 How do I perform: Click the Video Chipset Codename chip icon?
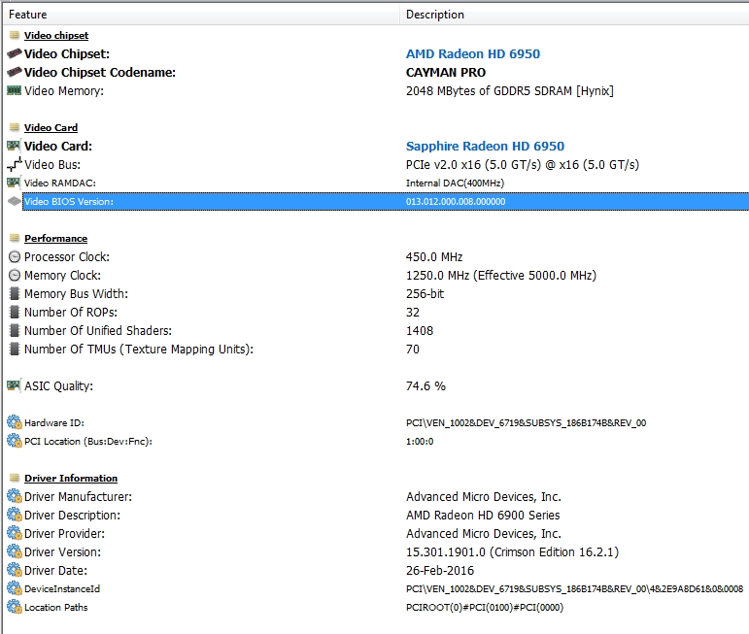point(15,72)
